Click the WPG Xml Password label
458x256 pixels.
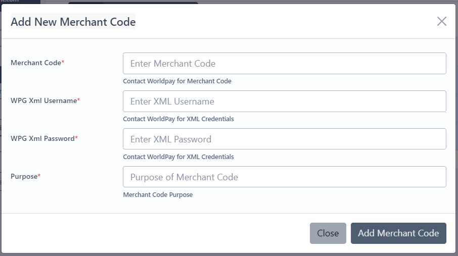[x=42, y=138]
